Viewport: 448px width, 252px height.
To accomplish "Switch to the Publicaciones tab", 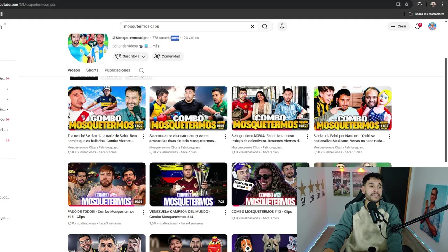I will 117,70.
